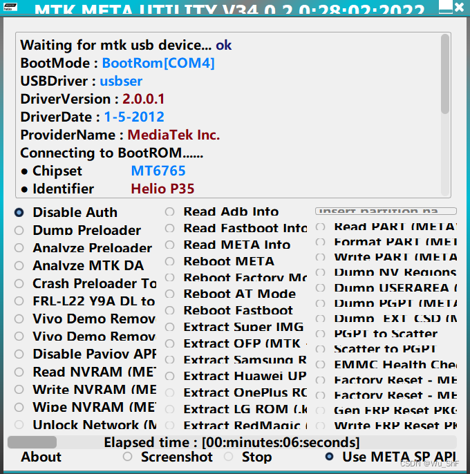The height and width of the screenshot is (474, 470).
Task: Select the Reboot META option
Action: (220, 261)
